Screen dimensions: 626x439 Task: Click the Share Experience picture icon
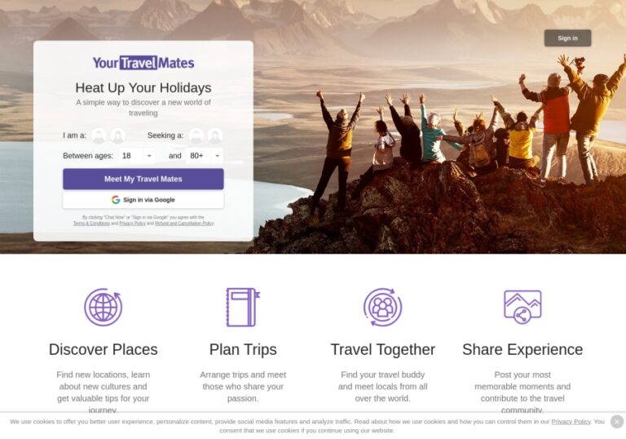click(522, 307)
